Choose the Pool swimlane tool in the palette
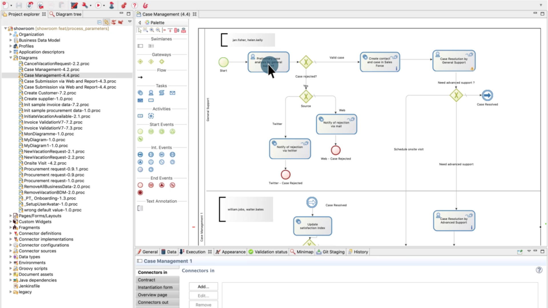 pyautogui.click(x=140, y=46)
